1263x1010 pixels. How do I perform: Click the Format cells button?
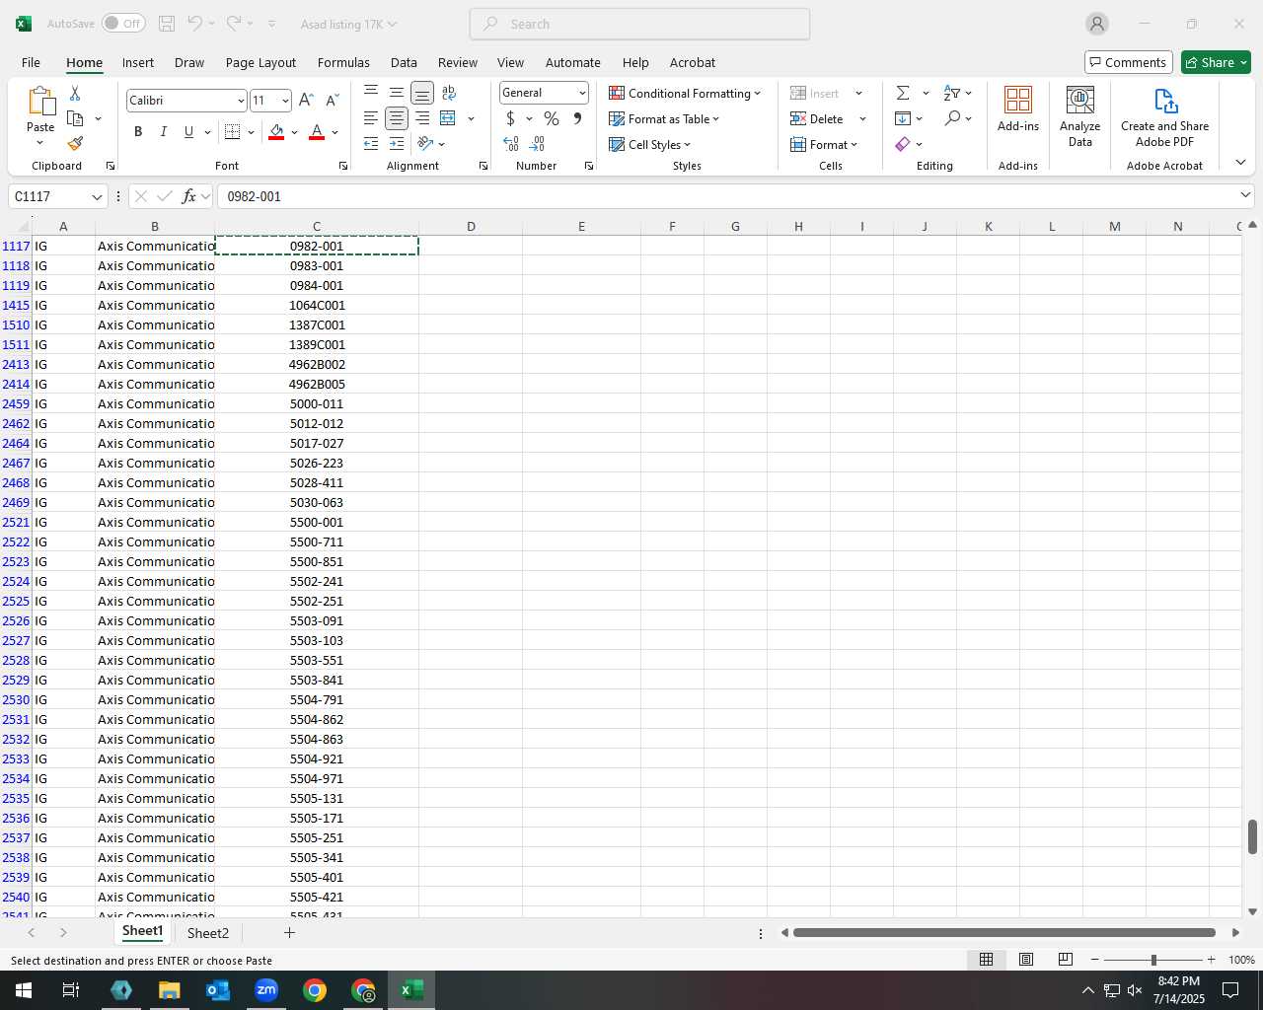coord(824,144)
